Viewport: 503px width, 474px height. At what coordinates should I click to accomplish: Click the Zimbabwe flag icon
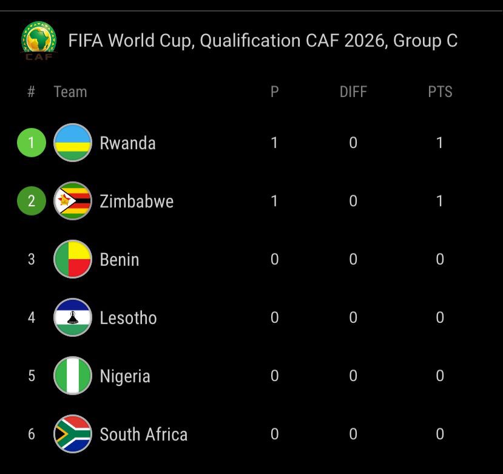(x=73, y=201)
